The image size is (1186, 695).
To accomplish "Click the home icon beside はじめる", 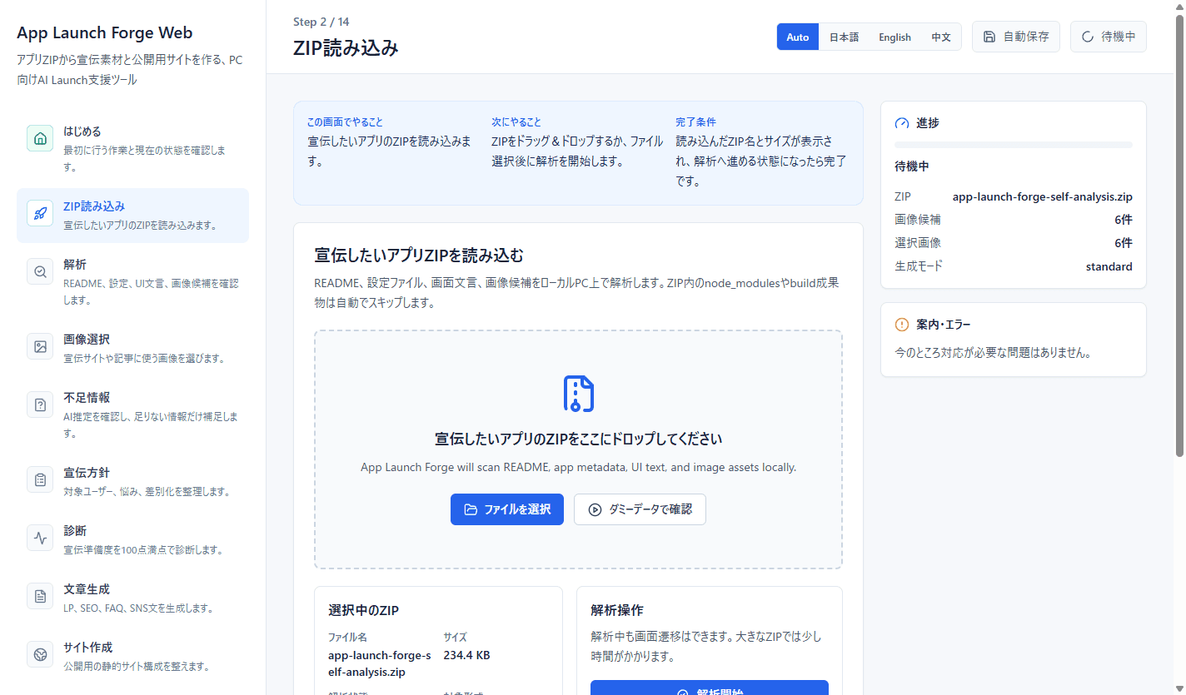I will coord(40,138).
